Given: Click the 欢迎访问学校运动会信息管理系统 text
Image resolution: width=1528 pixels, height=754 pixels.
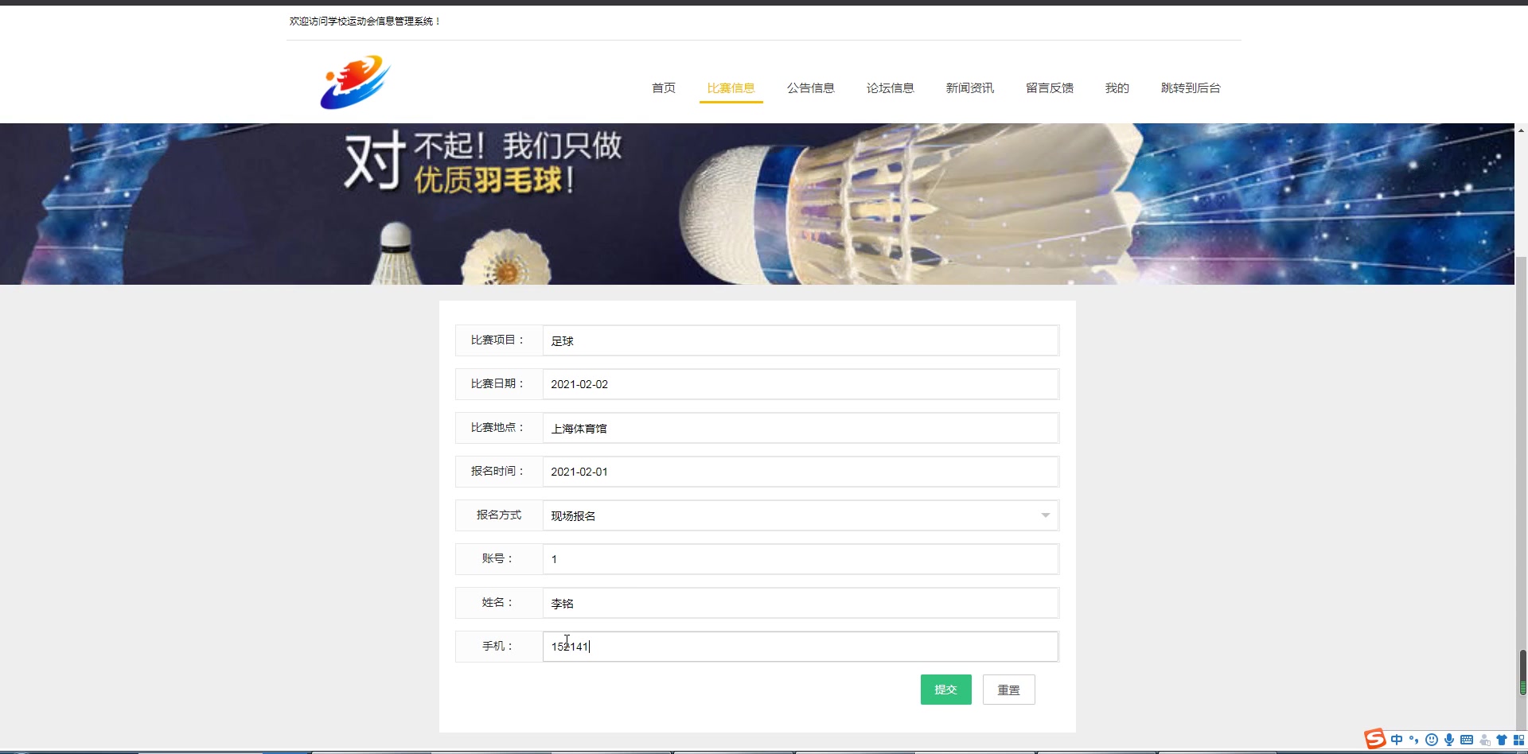Looking at the screenshot, I should pyautogui.click(x=364, y=21).
